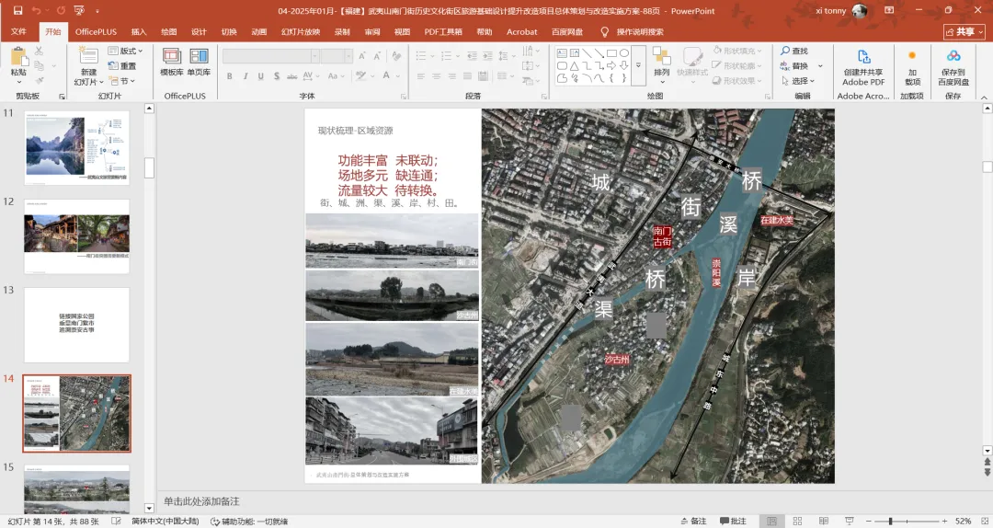
Task: Open the 单页库 single-page library
Action: point(199,61)
